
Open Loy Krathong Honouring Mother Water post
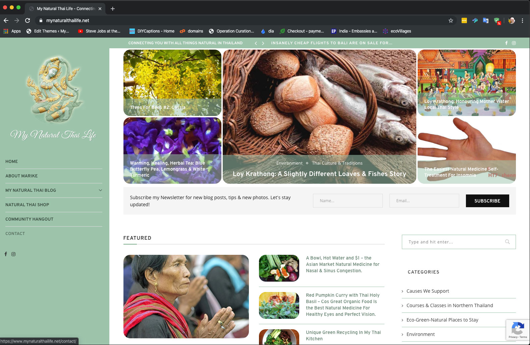(467, 104)
